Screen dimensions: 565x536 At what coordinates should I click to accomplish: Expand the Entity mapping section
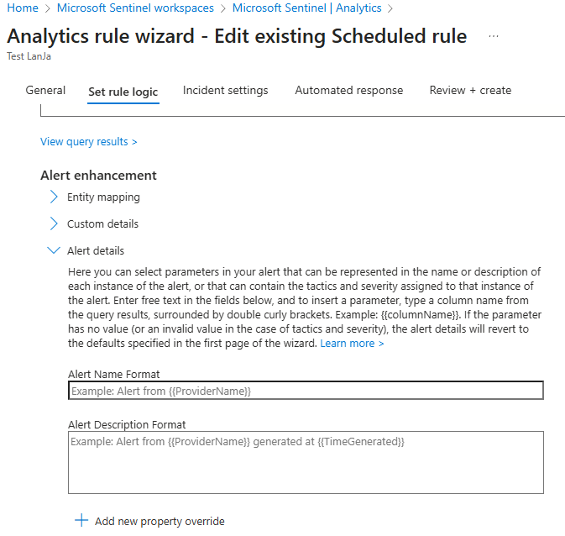click(54, 197)
